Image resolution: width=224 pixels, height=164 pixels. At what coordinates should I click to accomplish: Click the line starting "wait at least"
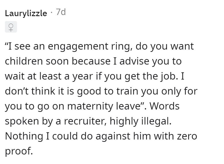pos(94,76)
